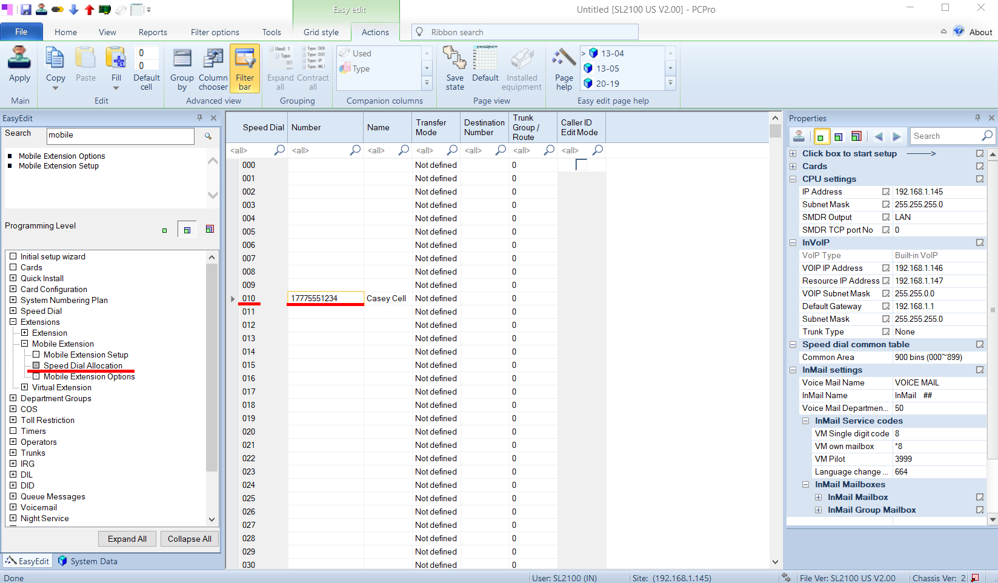Viewport: 998px width, 583px height.
Task: Open the Filter options tab
Action: click(x=215, y=32)
